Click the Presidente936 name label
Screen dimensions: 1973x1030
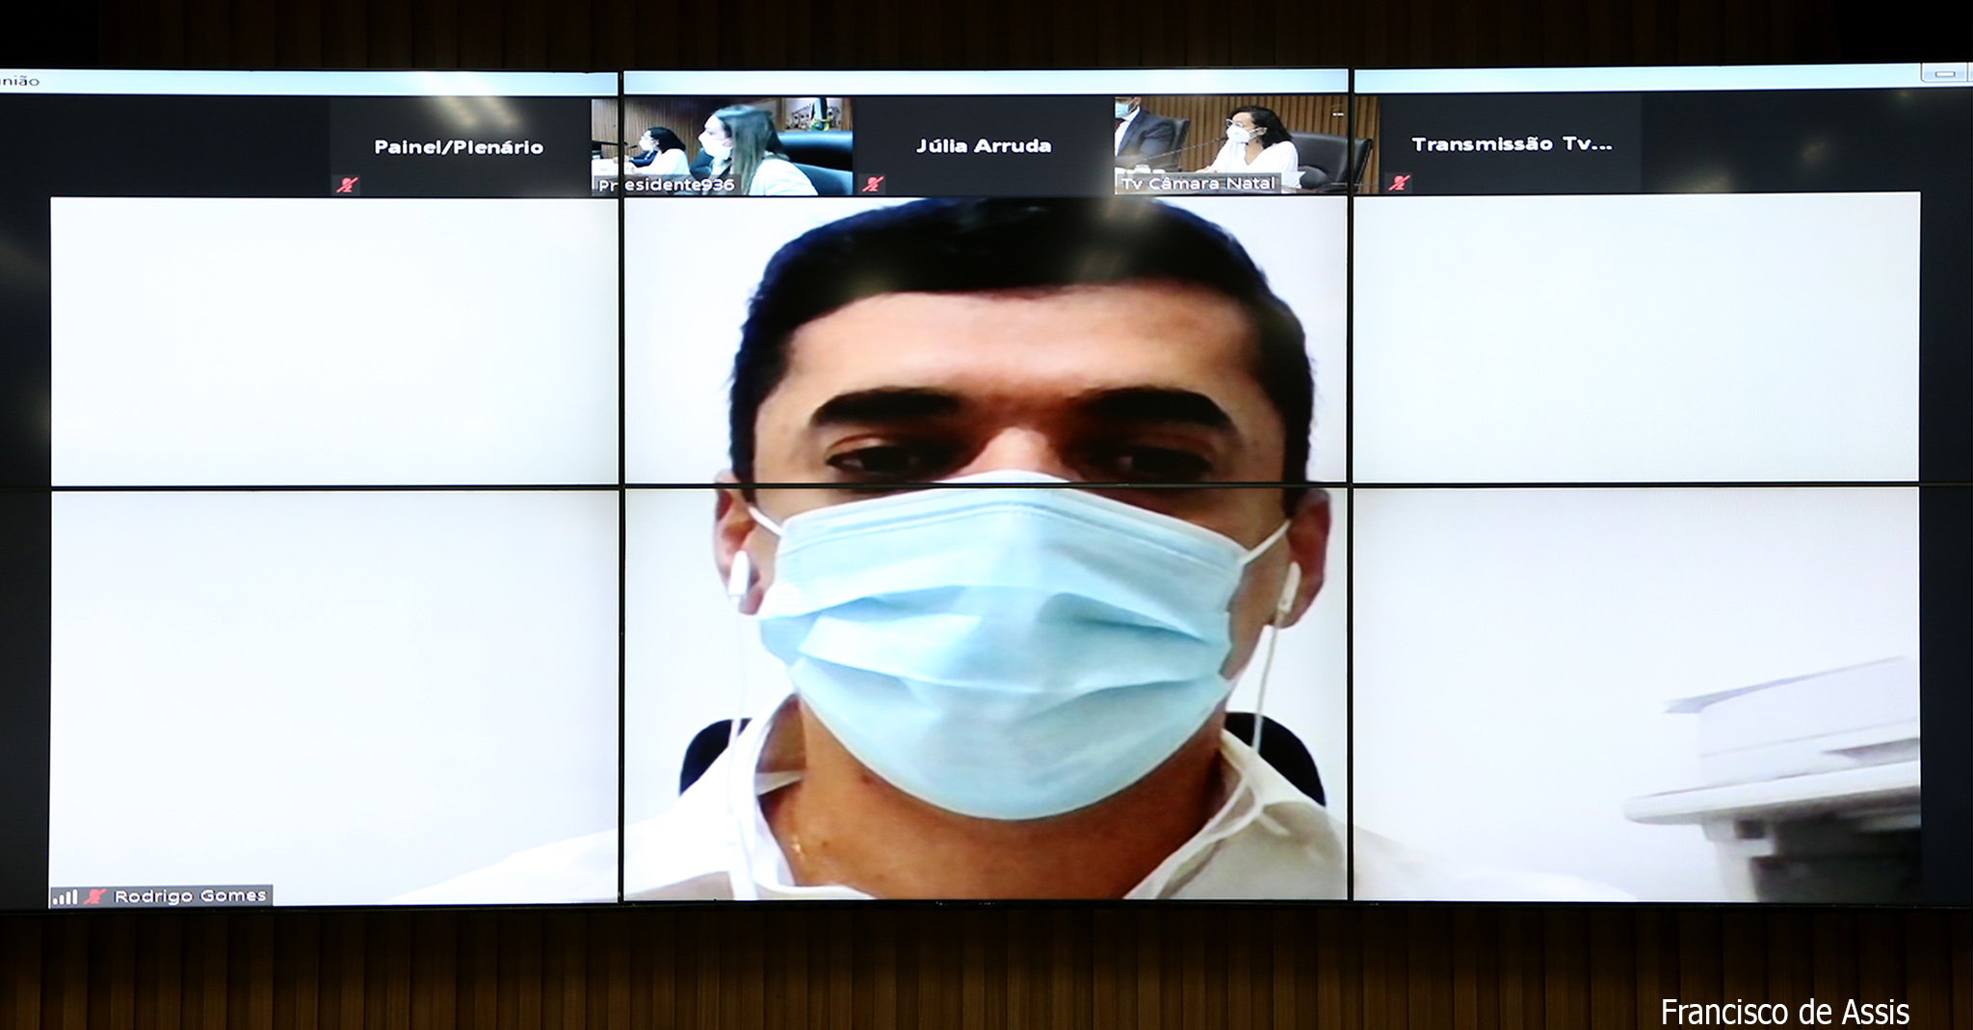tap(667, 185)
